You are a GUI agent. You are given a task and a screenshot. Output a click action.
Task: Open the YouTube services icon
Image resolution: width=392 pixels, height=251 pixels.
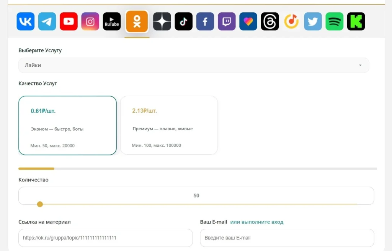69,21
